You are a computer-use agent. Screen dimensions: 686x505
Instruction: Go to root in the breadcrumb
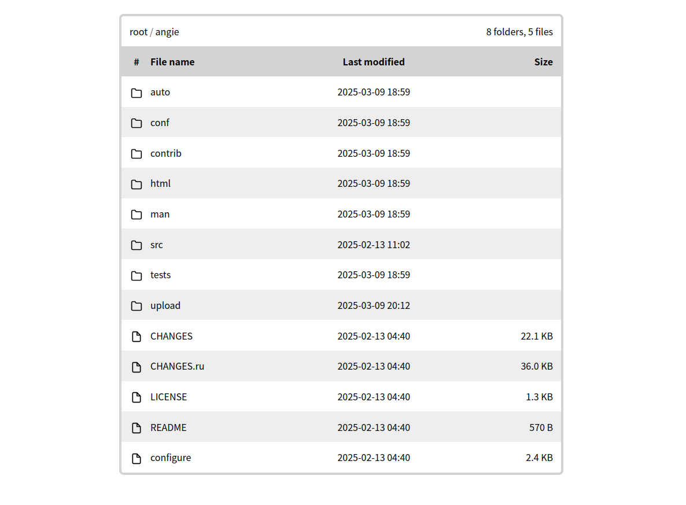138,32
